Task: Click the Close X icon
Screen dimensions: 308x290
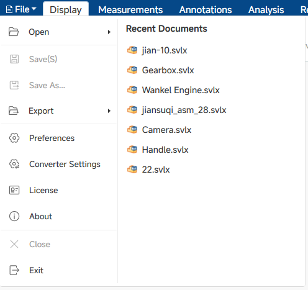Action: (x=14, y=244)
